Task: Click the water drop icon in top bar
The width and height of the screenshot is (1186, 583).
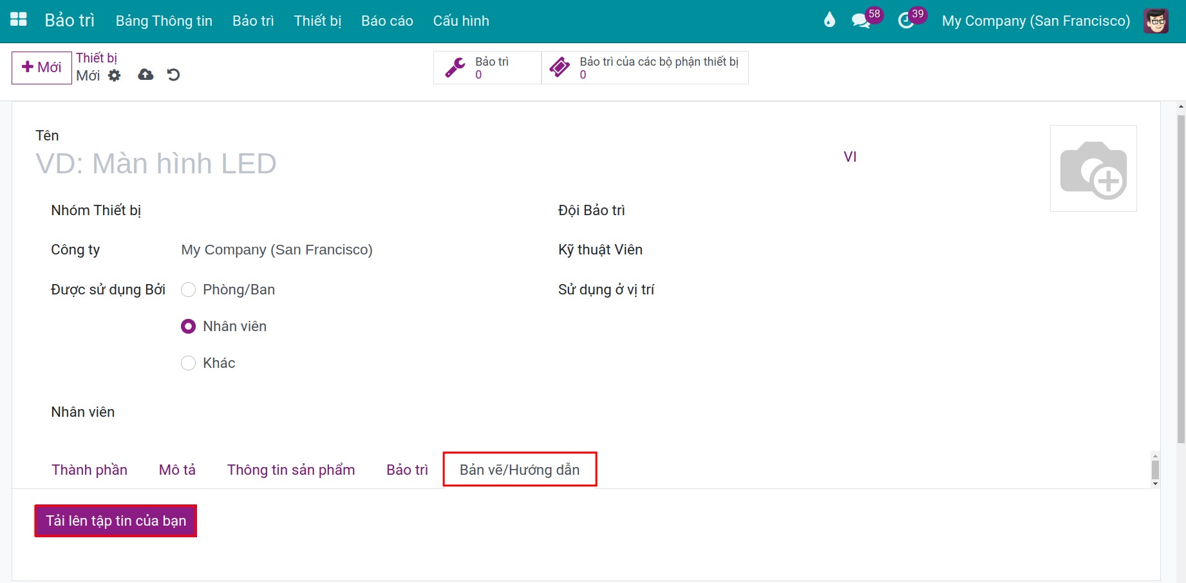Action: (x=829, y=20)
